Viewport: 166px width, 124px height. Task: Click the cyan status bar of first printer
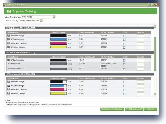click(58, 39)
